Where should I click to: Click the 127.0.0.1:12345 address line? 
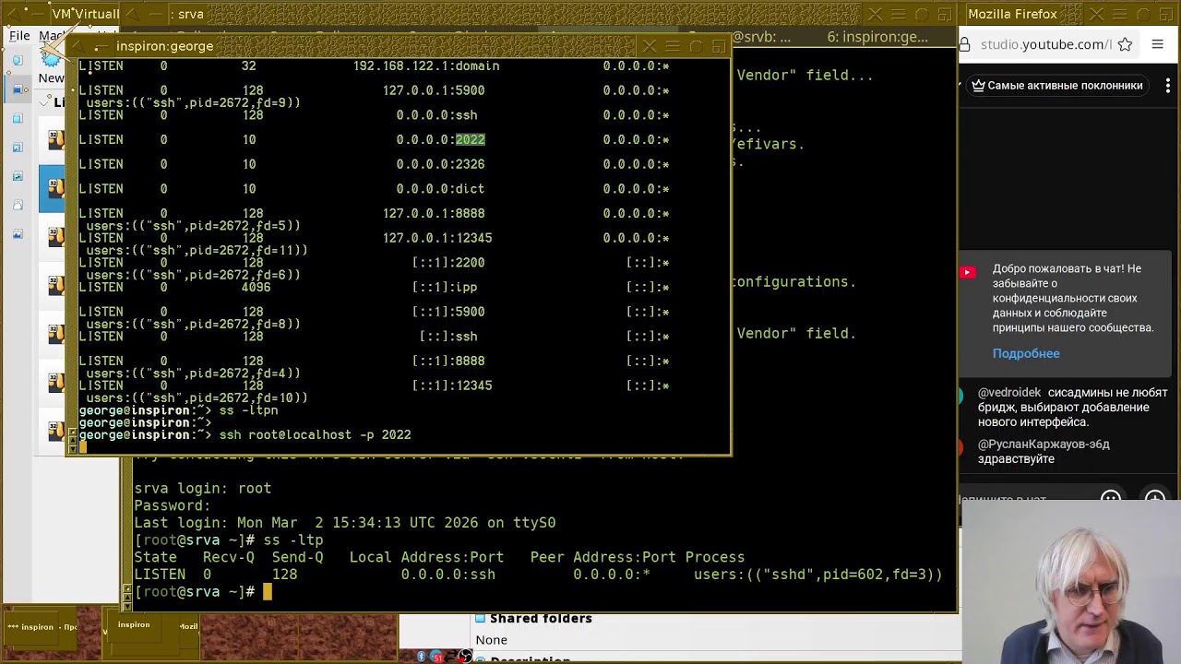pos(437,238)
